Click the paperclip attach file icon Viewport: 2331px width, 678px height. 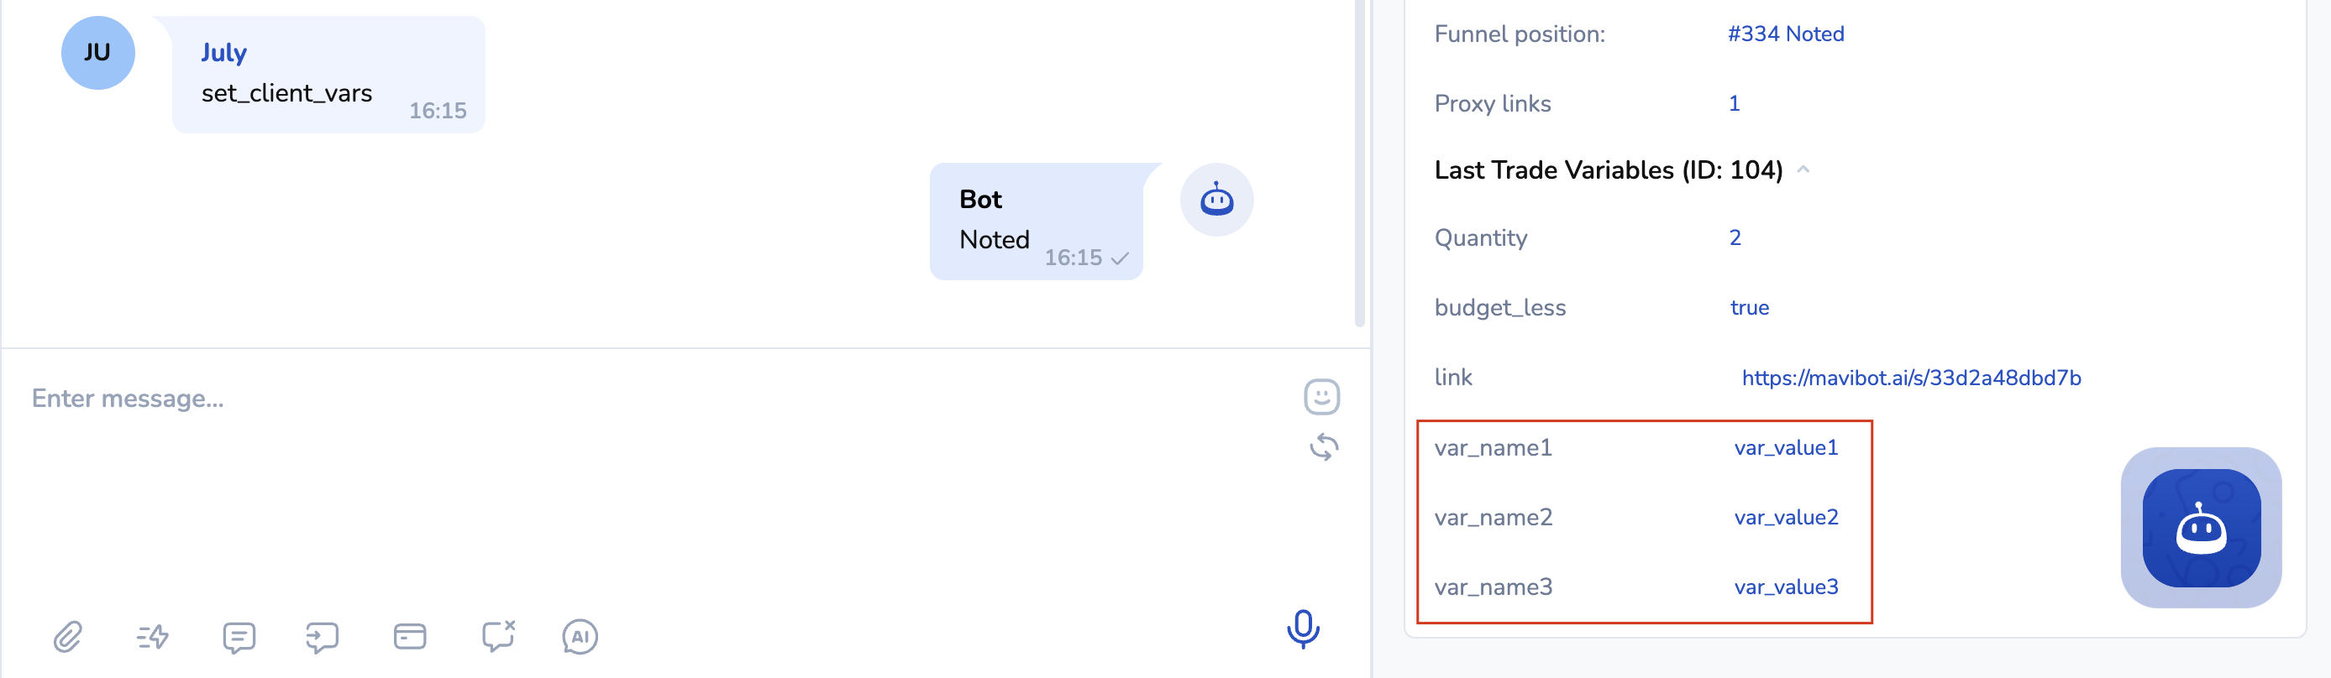point(68,638)
